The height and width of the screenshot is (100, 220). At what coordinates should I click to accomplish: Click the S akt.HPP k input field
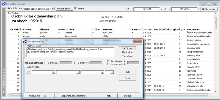click(x=96, y=63)
